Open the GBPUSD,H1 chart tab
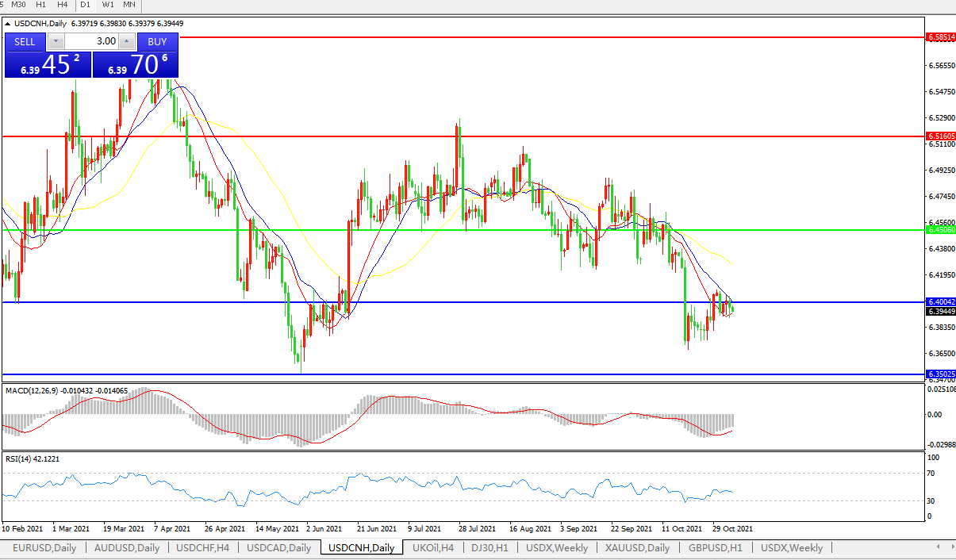 (715, 548)
